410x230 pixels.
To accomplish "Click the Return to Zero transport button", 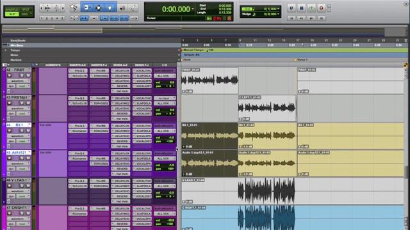I will [291, 19].
